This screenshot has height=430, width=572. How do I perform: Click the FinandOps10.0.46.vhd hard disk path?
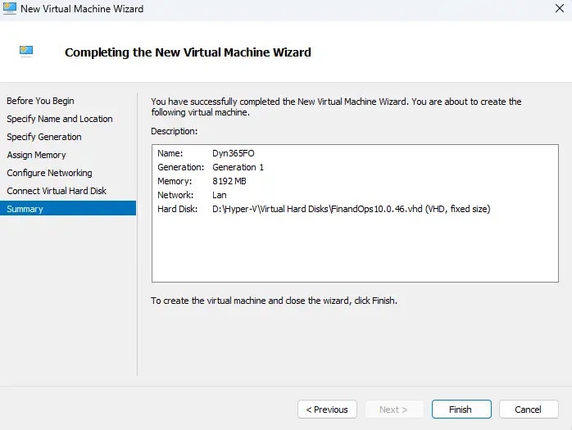pyautogui.click(x=352, y=209)
